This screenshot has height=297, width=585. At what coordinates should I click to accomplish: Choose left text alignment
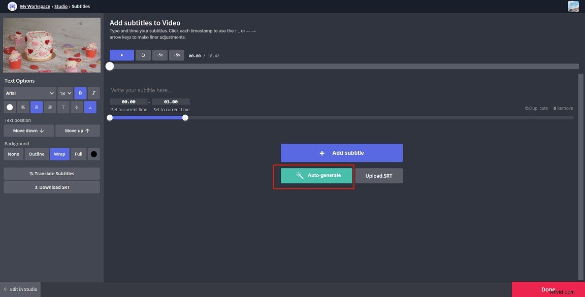tap(23, 107)
